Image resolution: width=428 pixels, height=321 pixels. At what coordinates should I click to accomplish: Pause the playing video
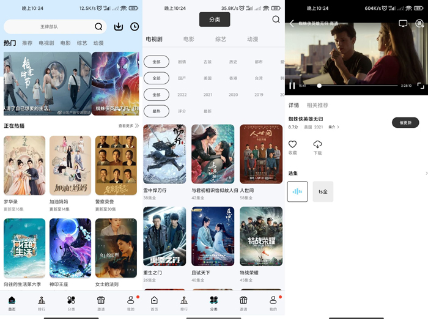pos(292,86)
